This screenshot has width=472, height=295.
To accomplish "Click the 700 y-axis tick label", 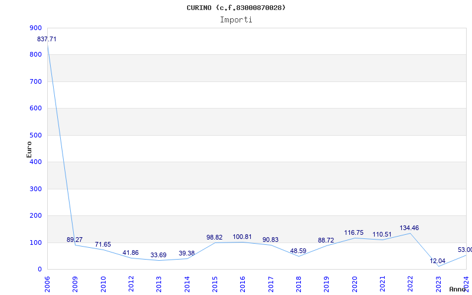I will [x=36, y=81].
